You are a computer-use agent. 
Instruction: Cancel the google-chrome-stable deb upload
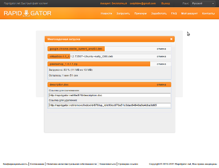(161, 49)
